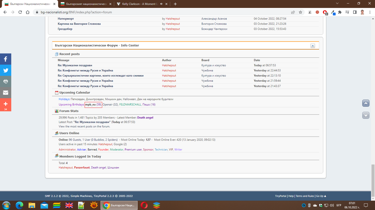Open notification center in taskbar

tap(366, 205)
